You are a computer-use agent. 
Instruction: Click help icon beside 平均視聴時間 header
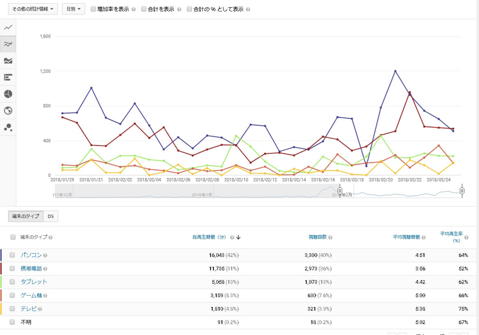point(423,237)
